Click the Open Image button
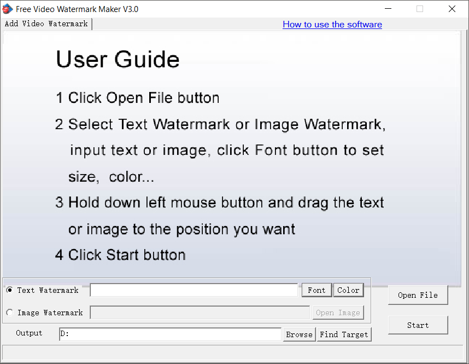The image size is (469, 364). pyautogui.click(x=338, y=313)
